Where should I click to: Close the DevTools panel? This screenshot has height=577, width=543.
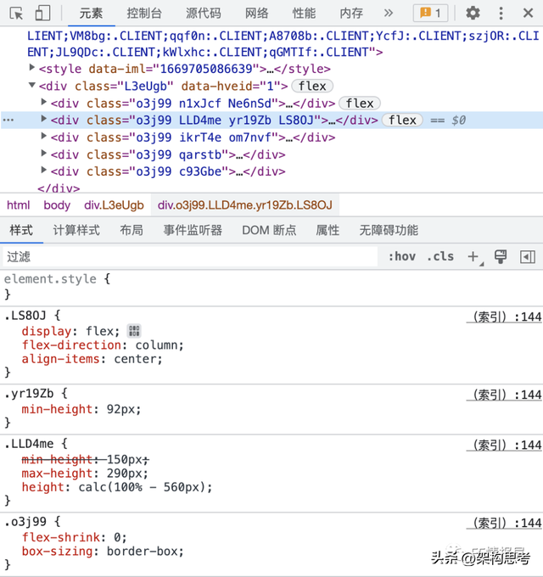click(528, 14)
